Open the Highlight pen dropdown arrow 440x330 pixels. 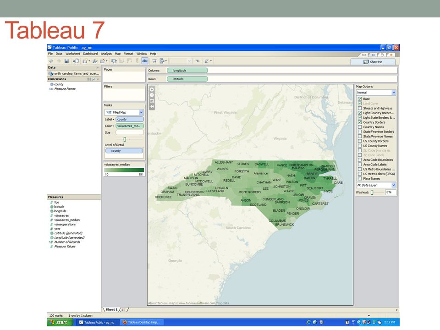[211, 61]
